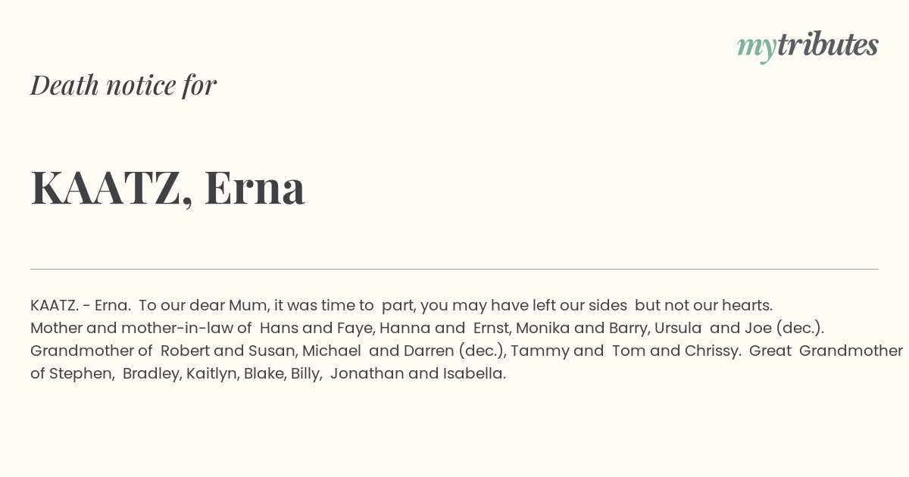Click the dark "tributes" part of logo
909x477 pixels.
pyautogui.click(x=827, y=45)
